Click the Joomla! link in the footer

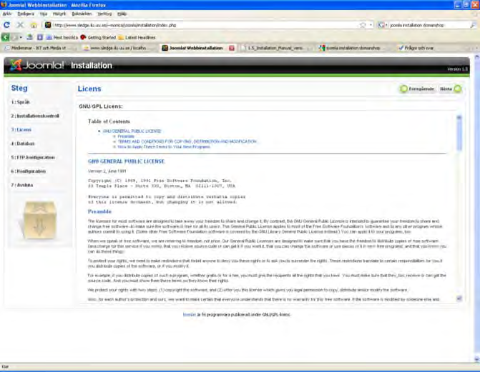click(x=189, y=315)
